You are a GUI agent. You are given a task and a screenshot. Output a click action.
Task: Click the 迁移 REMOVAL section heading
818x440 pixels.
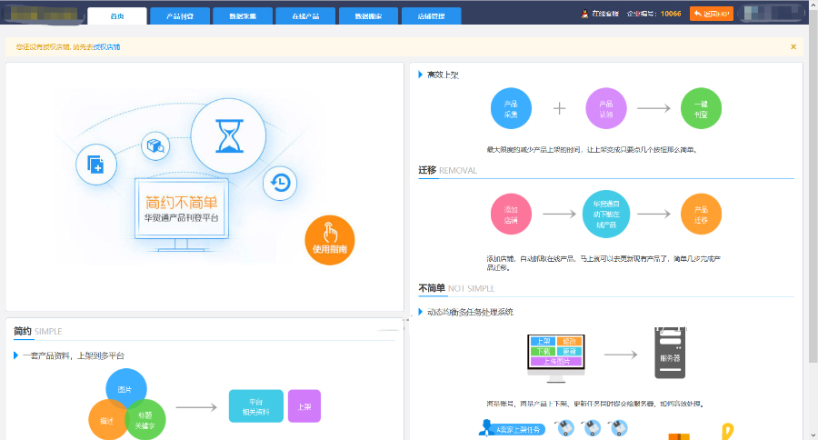point(447,170)
